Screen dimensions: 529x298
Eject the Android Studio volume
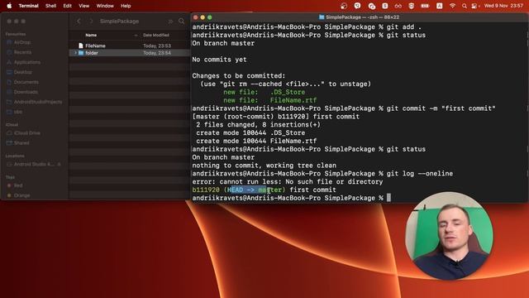[59, 164]
